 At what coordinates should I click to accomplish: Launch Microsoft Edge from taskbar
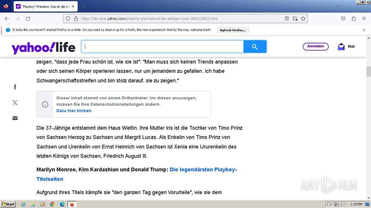click(62, 204)
